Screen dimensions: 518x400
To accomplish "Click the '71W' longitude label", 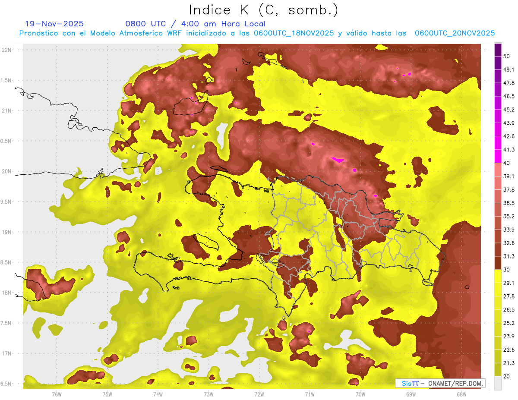I will click(310, 394).
